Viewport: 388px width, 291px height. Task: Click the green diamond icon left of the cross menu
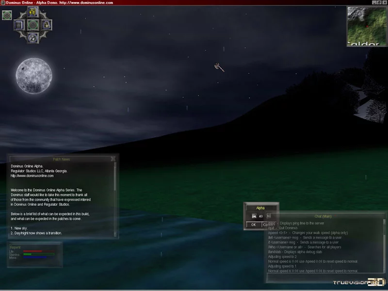pos(7,16)
